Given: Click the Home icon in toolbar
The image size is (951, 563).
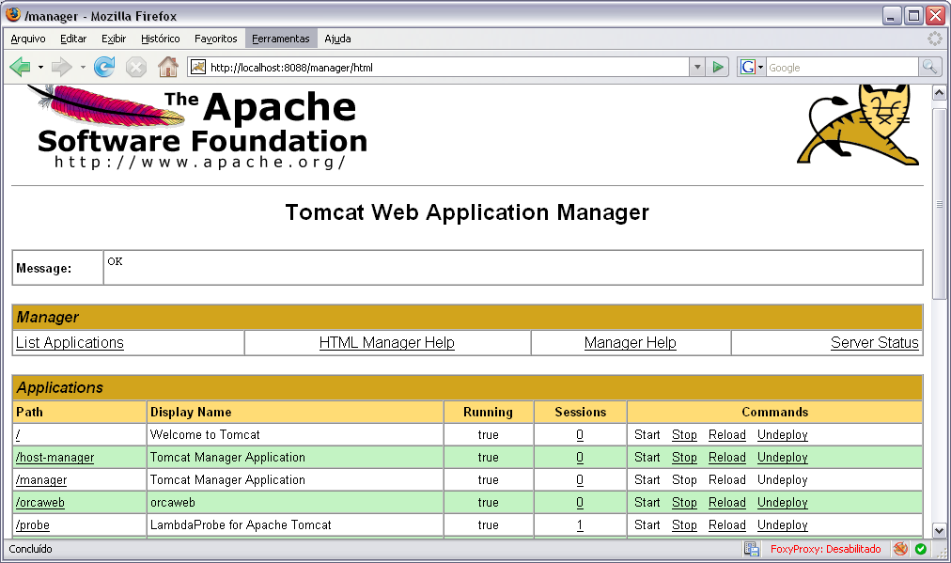Looking at the screenshot, I should coord(167,67).
